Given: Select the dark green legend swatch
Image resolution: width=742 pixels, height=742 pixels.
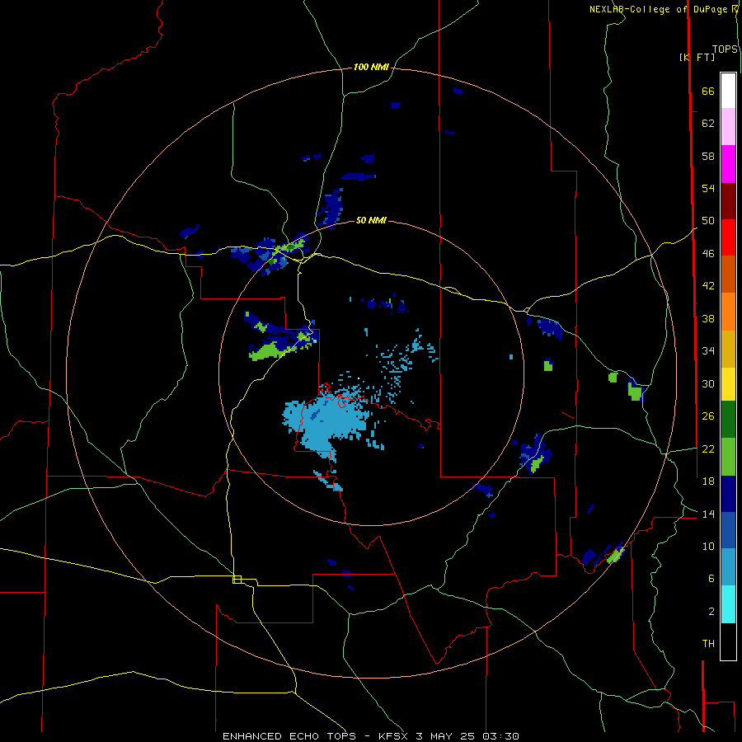Looking at the screenshot, I should (x=728, y=420).
